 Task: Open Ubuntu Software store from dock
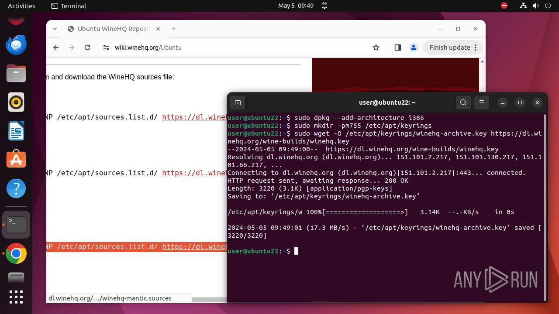pos(16,160)
